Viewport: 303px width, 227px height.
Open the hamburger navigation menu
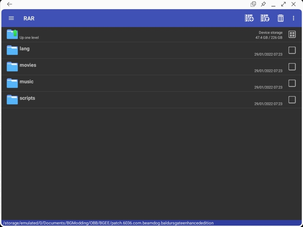click(x=11, y=18)
